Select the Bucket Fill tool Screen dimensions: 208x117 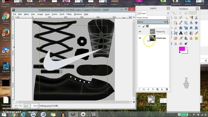[186, 33]
